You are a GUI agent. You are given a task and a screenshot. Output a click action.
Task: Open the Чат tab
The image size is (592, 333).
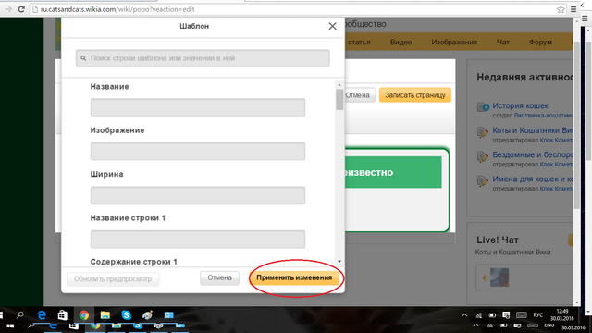coord(503,42)
